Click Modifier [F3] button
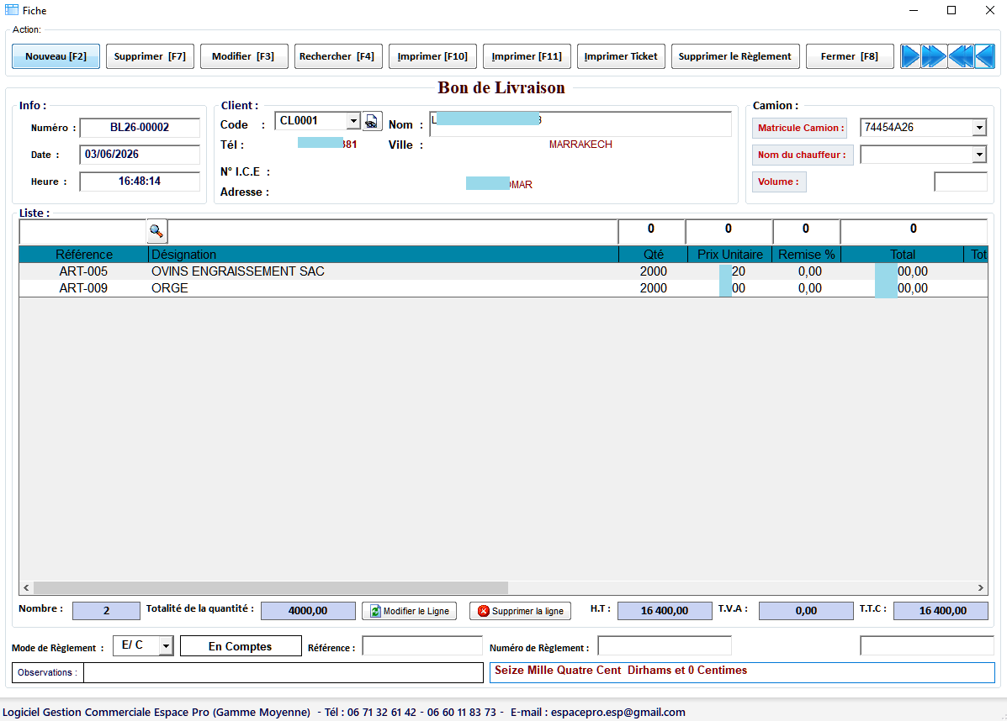Image resolution: width=1007 pixels, height=721 pixels. pyautogui.click(x=243, y=56)
